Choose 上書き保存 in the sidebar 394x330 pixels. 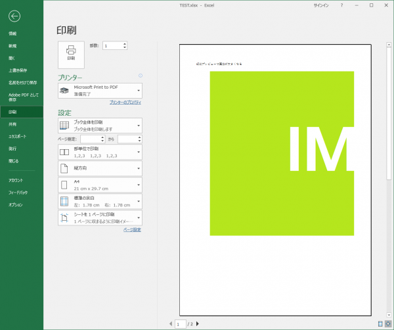click(22, 70)
